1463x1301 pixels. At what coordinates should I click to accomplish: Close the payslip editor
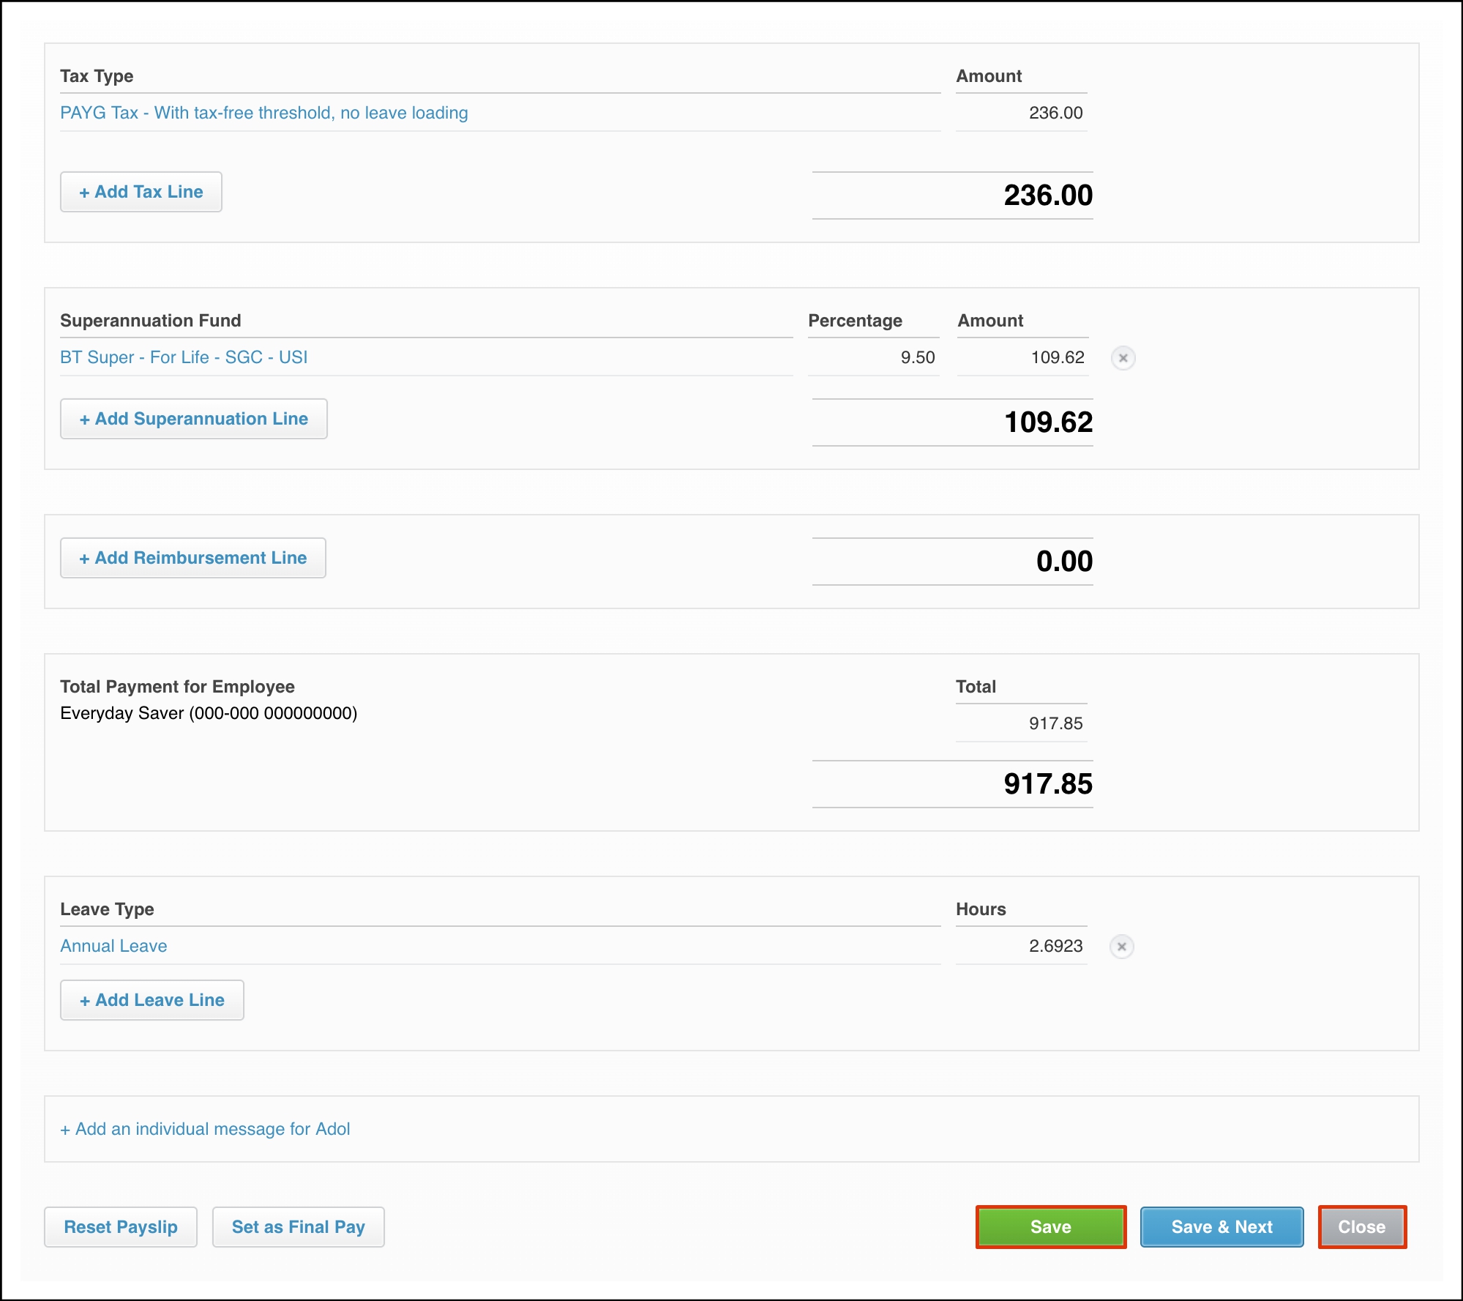[1361, 1227]
